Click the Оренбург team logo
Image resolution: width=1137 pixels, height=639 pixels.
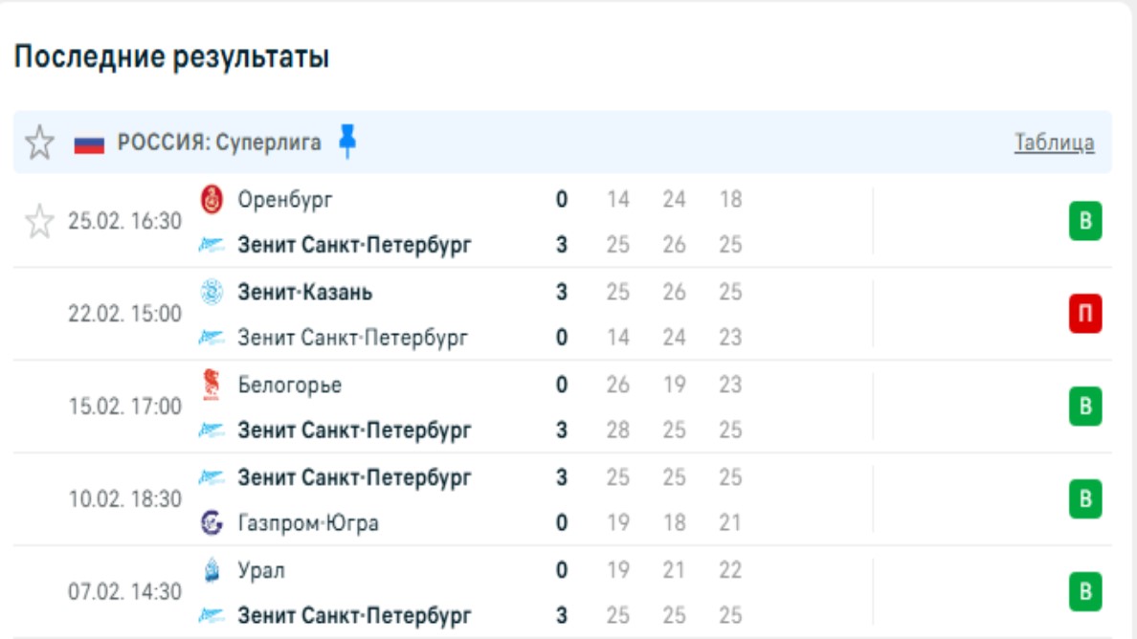pos(212,200)
